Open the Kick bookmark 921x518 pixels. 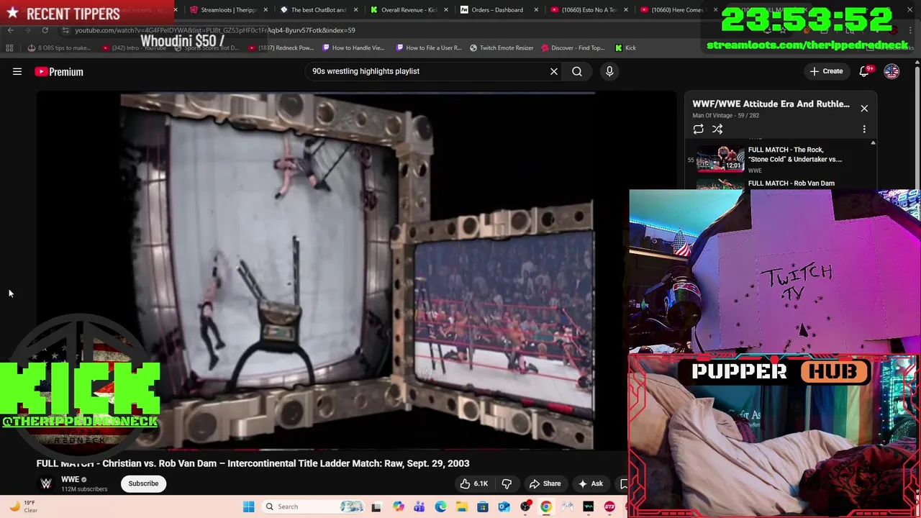(x=625, y=48)
